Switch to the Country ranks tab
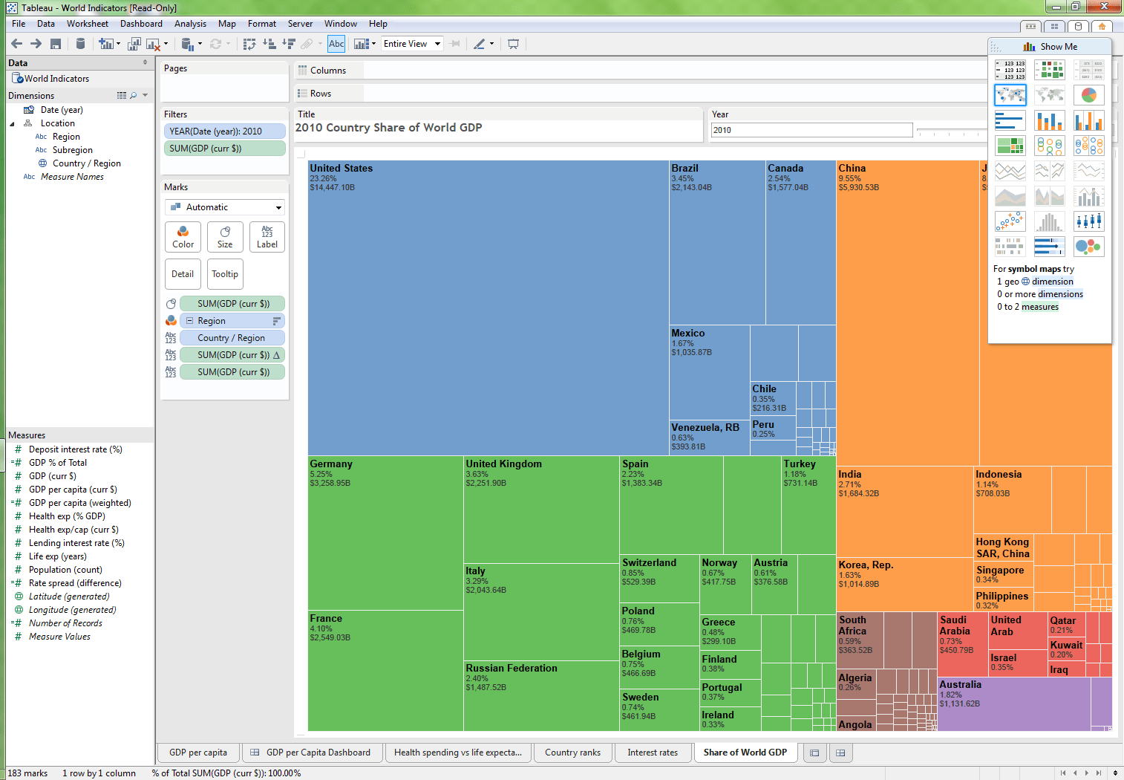 [573, 753]
